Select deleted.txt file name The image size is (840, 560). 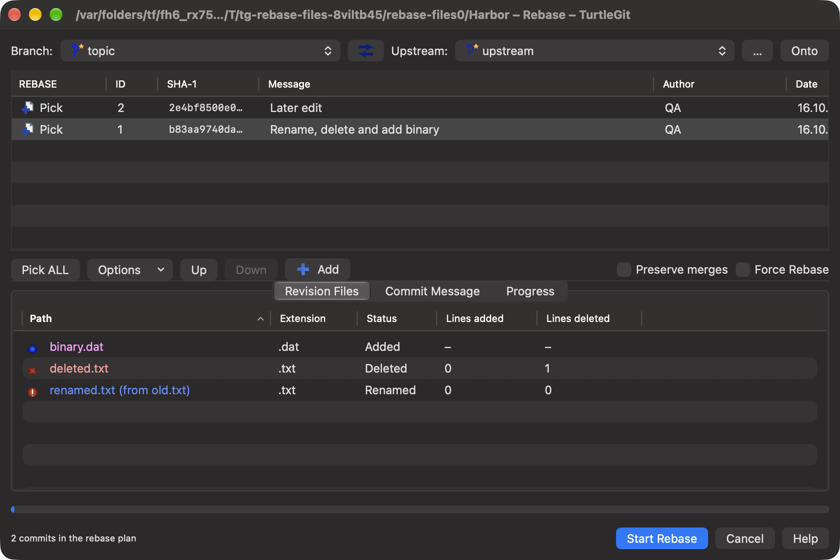tap(79, 368)
